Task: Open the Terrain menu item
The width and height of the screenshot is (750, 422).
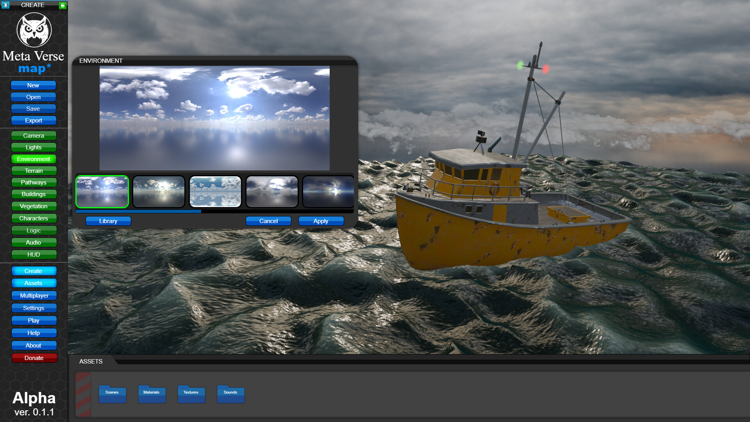Action: tap(34, 171)
